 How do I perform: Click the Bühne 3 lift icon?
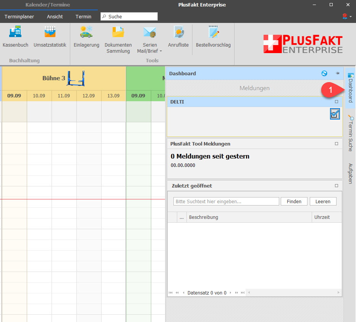[76, 78]
